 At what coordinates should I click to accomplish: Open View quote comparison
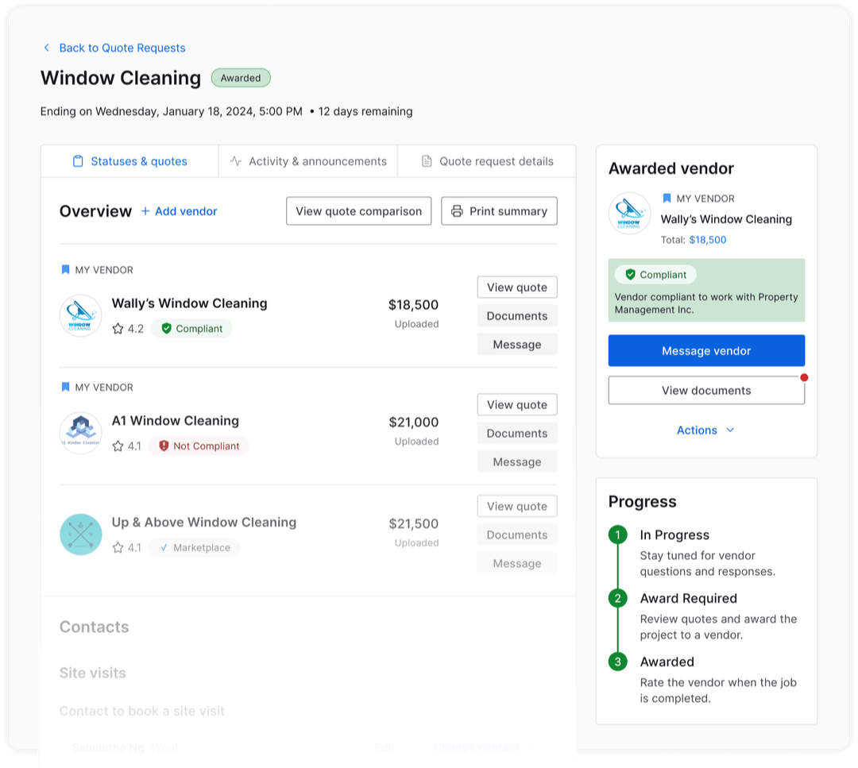(x=358, y=211)
